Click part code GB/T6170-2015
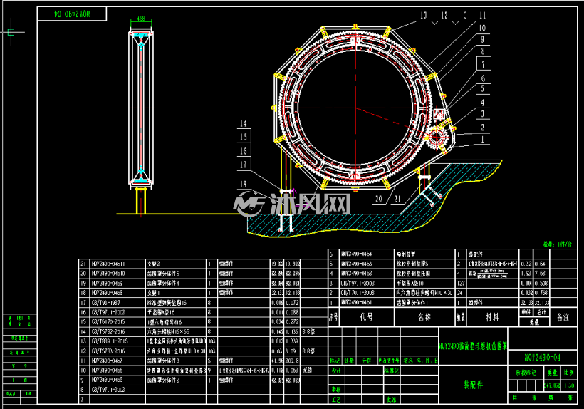 108,322
